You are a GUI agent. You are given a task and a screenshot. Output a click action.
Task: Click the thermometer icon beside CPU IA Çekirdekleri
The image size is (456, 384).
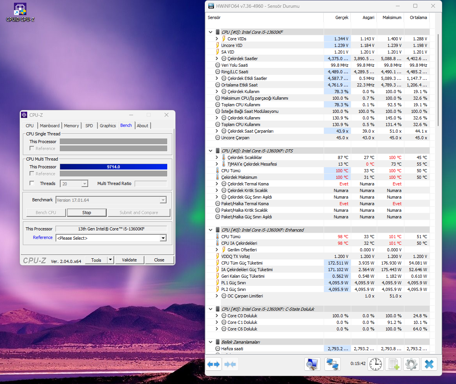pyautogui.click(x=218, y=243)
